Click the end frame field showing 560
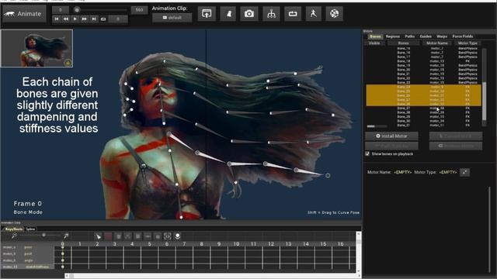Viewport: 497px width, 279px height. pyautogui.click(x=139, y=10)
